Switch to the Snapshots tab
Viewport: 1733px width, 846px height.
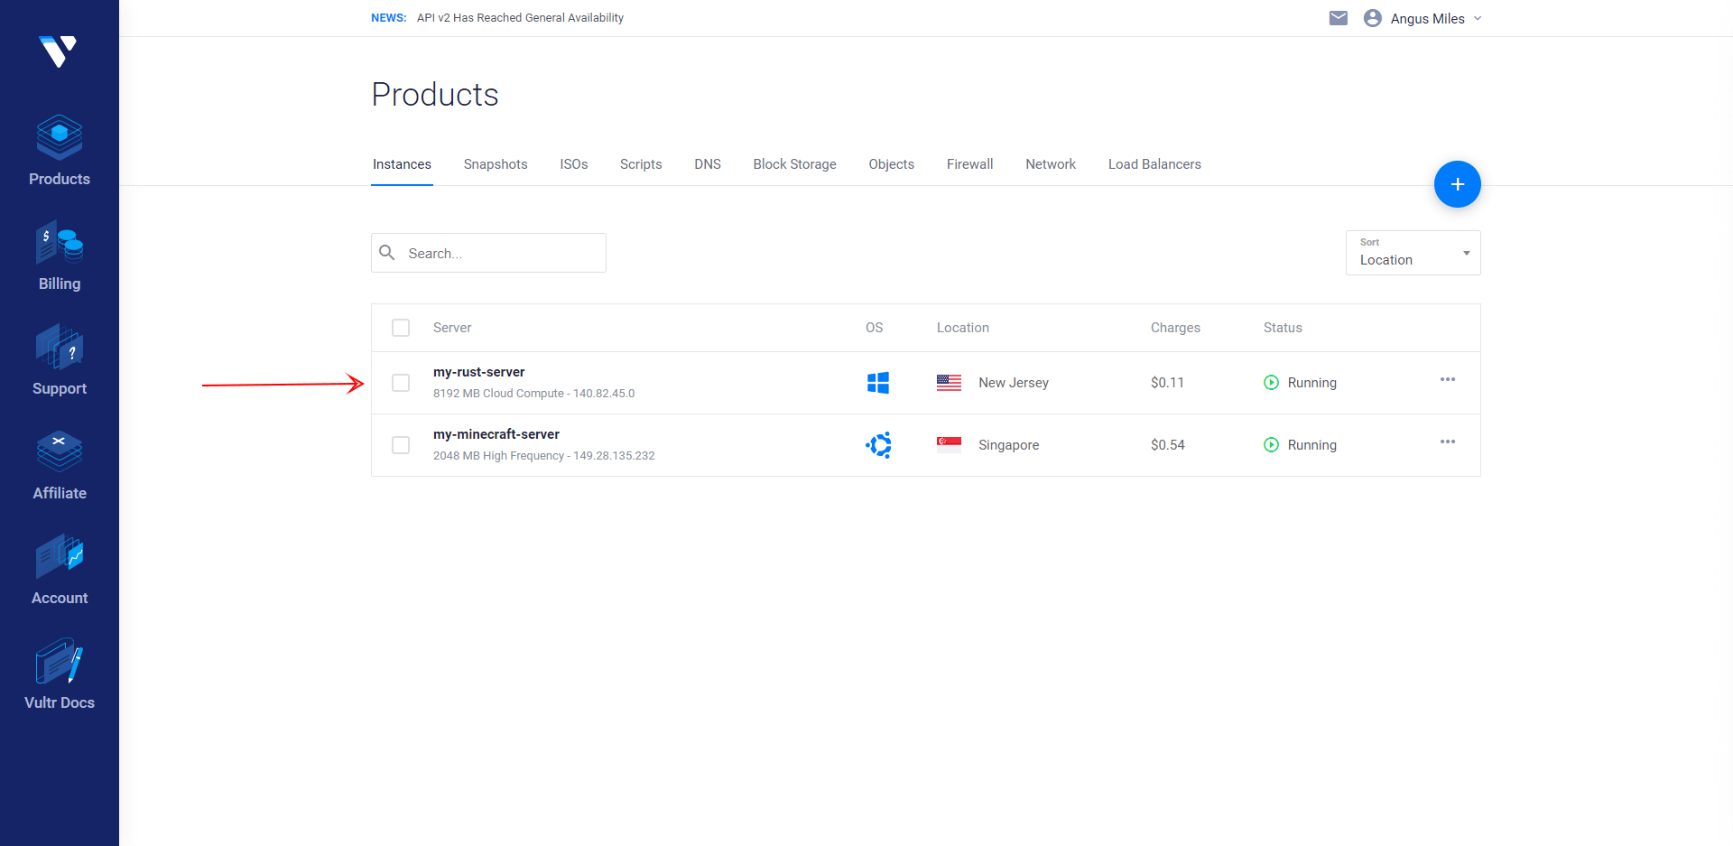coord(496,164)
